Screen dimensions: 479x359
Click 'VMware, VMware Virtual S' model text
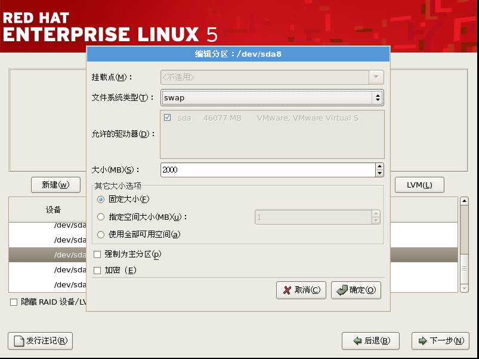coord(308,118)
